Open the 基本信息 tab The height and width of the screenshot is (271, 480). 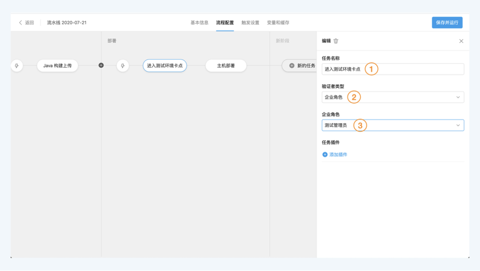pyautogui.click(x=199, y=23)
